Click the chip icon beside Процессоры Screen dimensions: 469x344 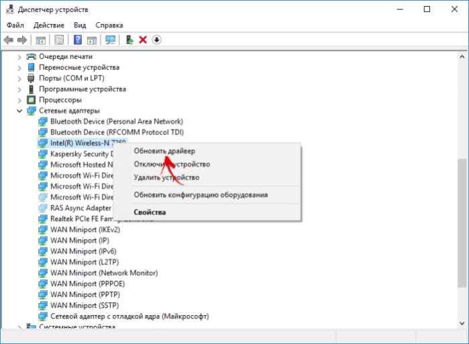pyautogui.click(x=31, y=99)
